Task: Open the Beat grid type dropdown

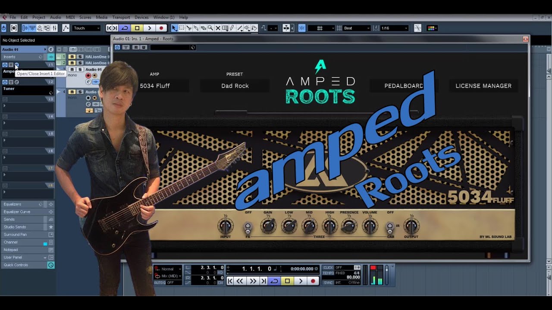Action: click(356, 28)
